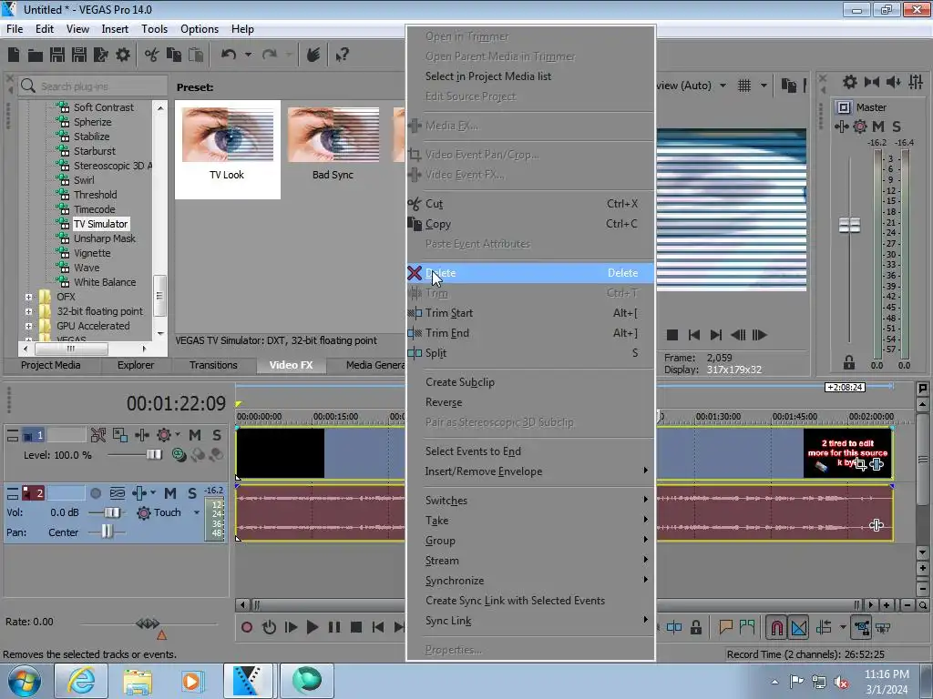Click the Open project folder icon
The height and width of the screenshot is (699, 933).
point(36,56)
